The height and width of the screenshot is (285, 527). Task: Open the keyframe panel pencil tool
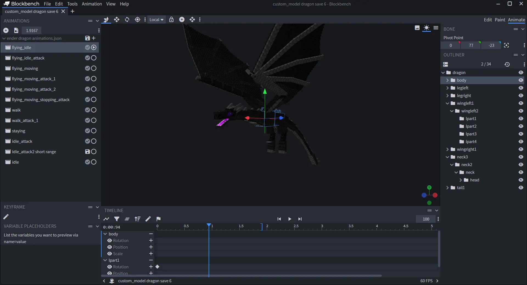point(6,217)
